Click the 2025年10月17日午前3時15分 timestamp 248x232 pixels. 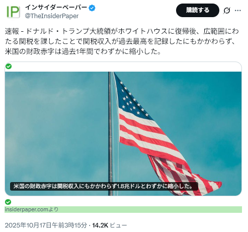[x=46, y=225]
